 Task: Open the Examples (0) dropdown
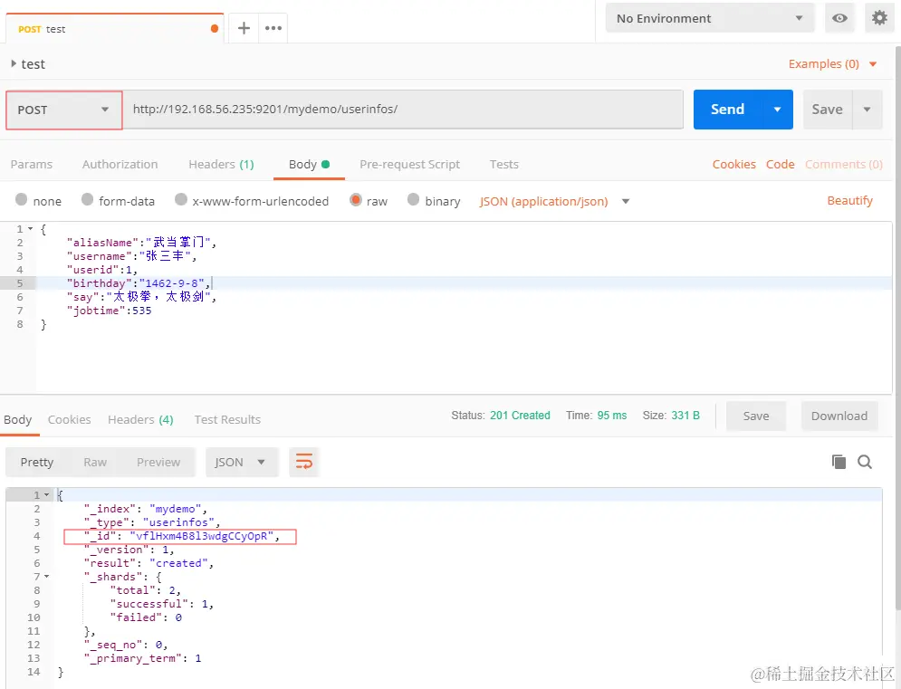click(832, 63)
